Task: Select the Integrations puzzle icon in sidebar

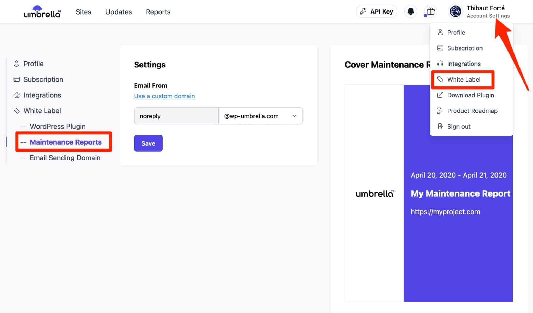Action: click(x=16, y=95)
